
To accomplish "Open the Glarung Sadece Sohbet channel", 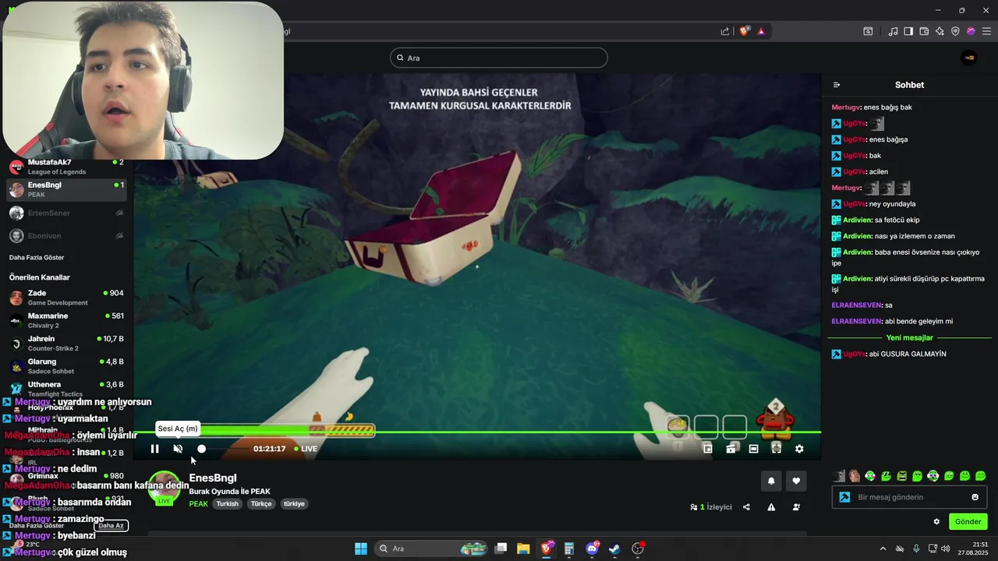I will tap(67, 366).
